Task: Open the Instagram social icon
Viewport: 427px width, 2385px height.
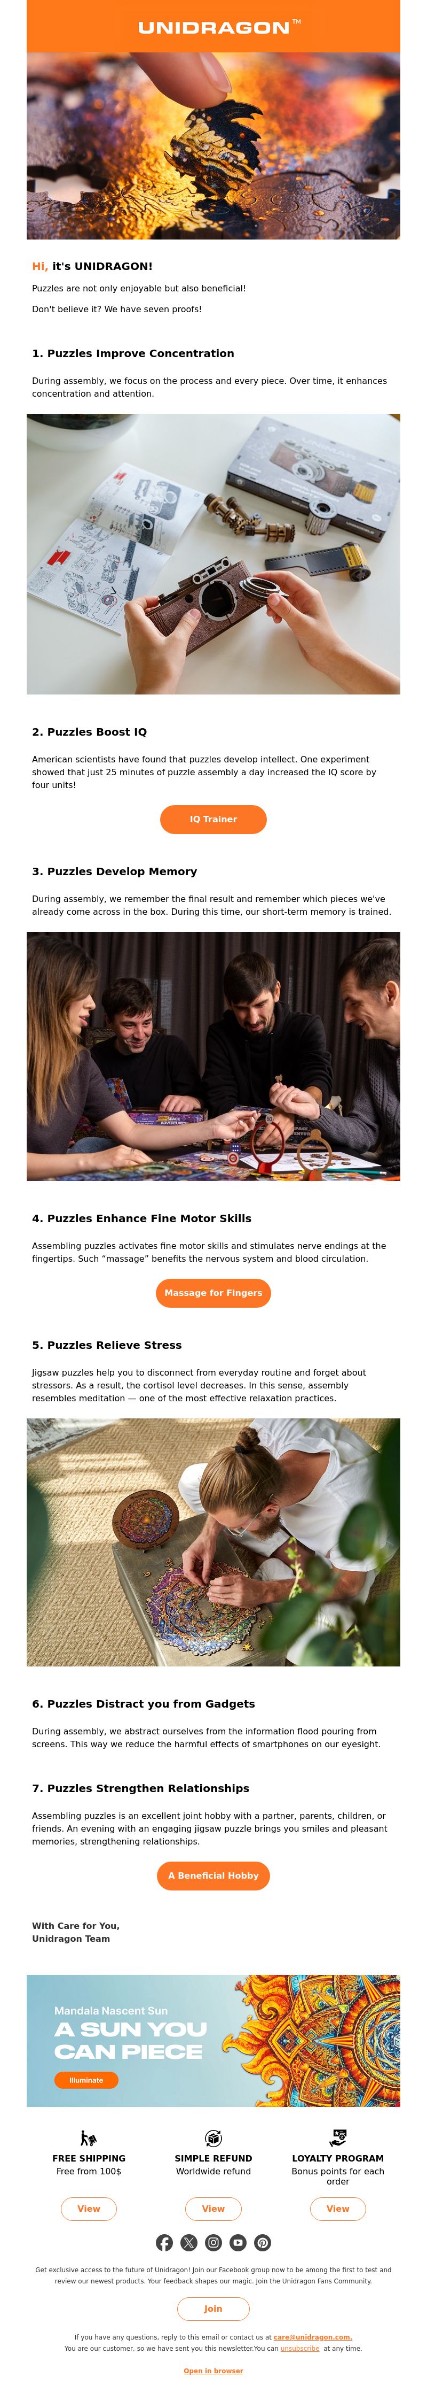Action: pos(213,2242)
